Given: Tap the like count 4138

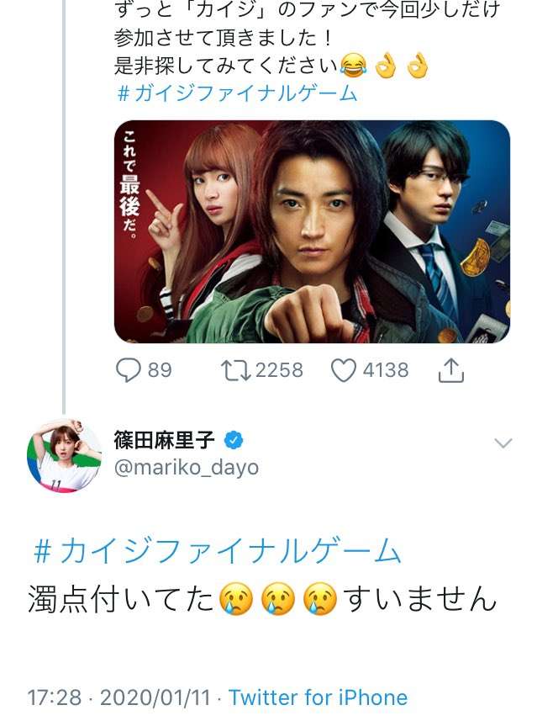Looking at the screenshot, I should 386,370.
